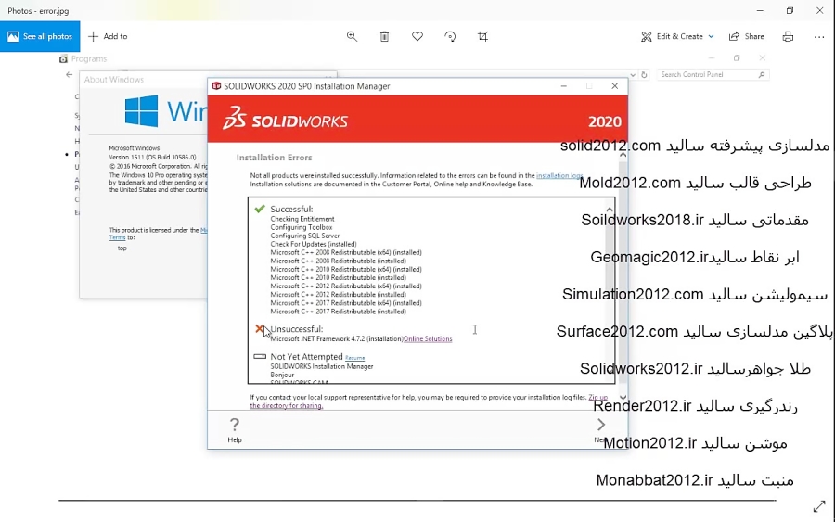Click the printer icon
The image size is (835, 522).
pyautogui.click(x=788, y=36)
